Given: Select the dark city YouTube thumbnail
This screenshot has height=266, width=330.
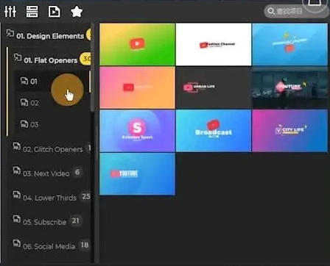Looking at the screenshot, I should [290, 87].
